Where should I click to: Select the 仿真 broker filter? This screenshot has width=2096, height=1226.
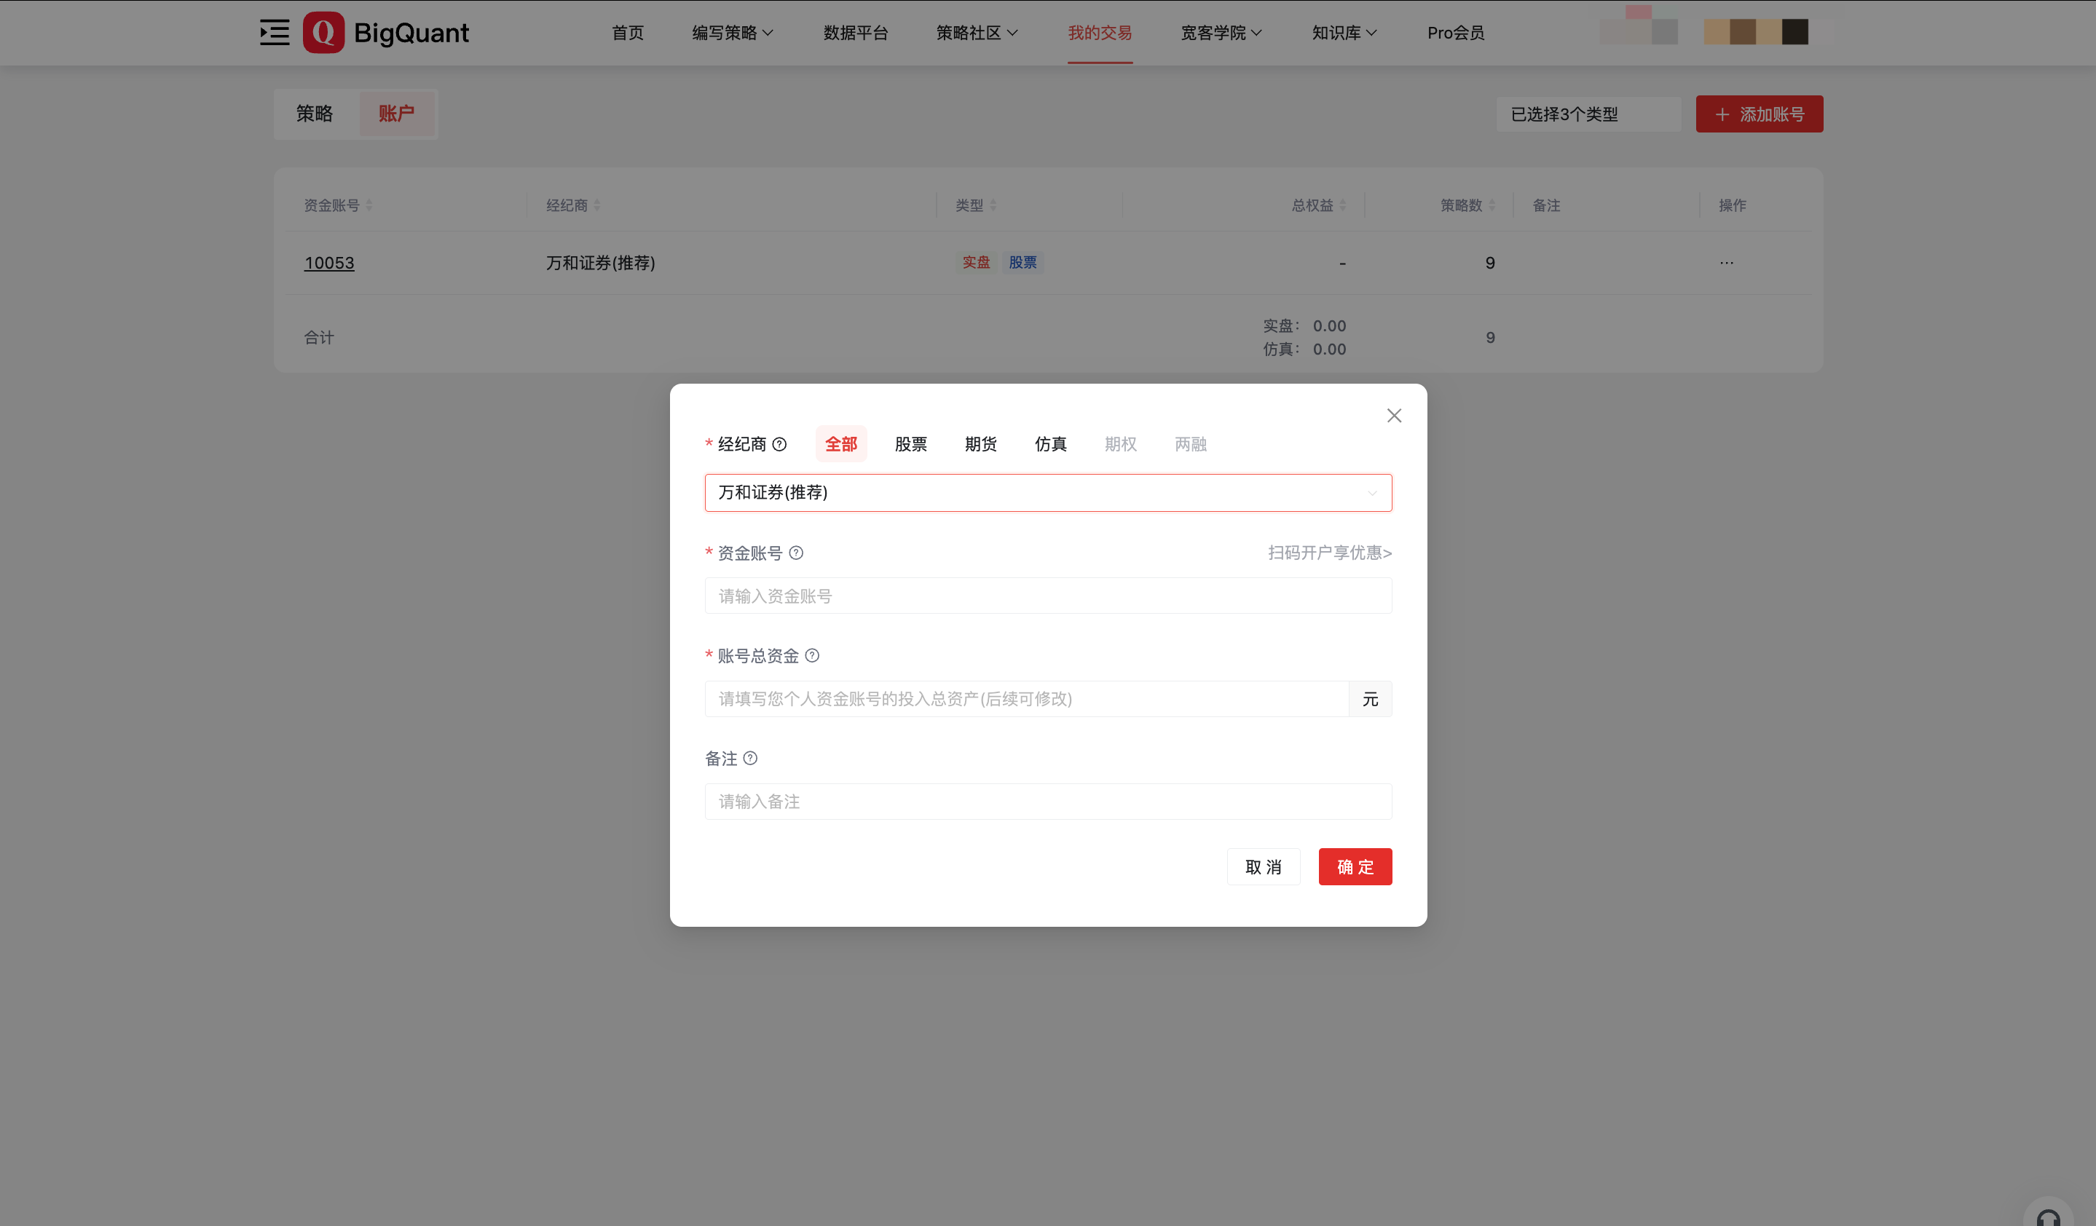(x=1050, y=444)
